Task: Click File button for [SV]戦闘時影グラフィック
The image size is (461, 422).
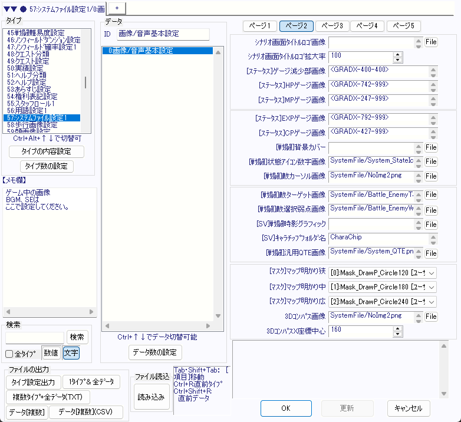Action: pyautogui.click(x=431, y=224)
